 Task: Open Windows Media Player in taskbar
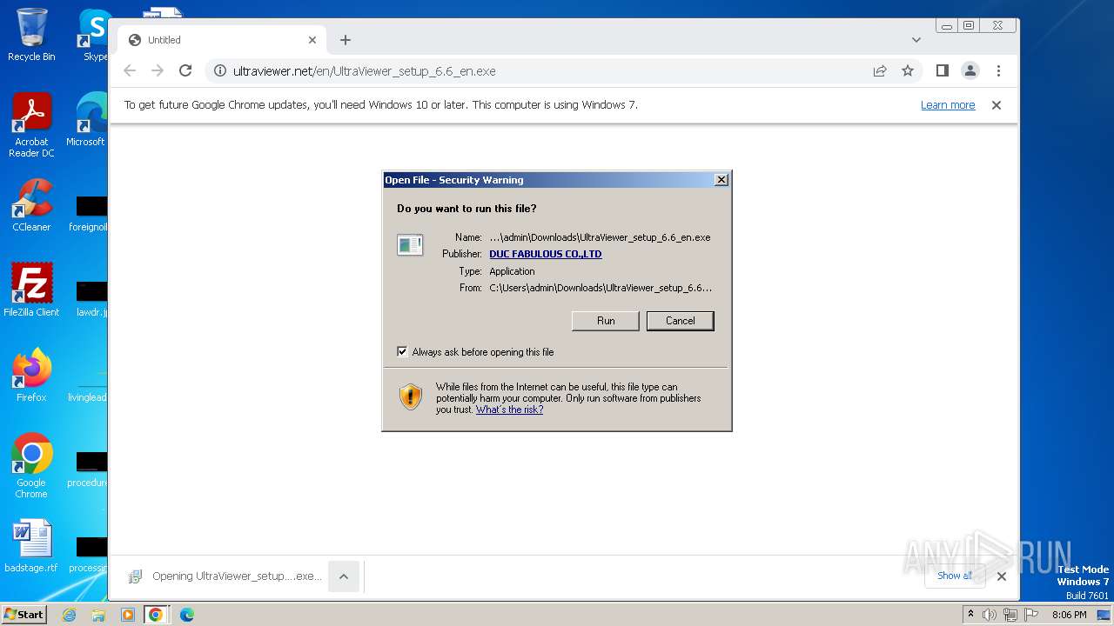(128, 615)
